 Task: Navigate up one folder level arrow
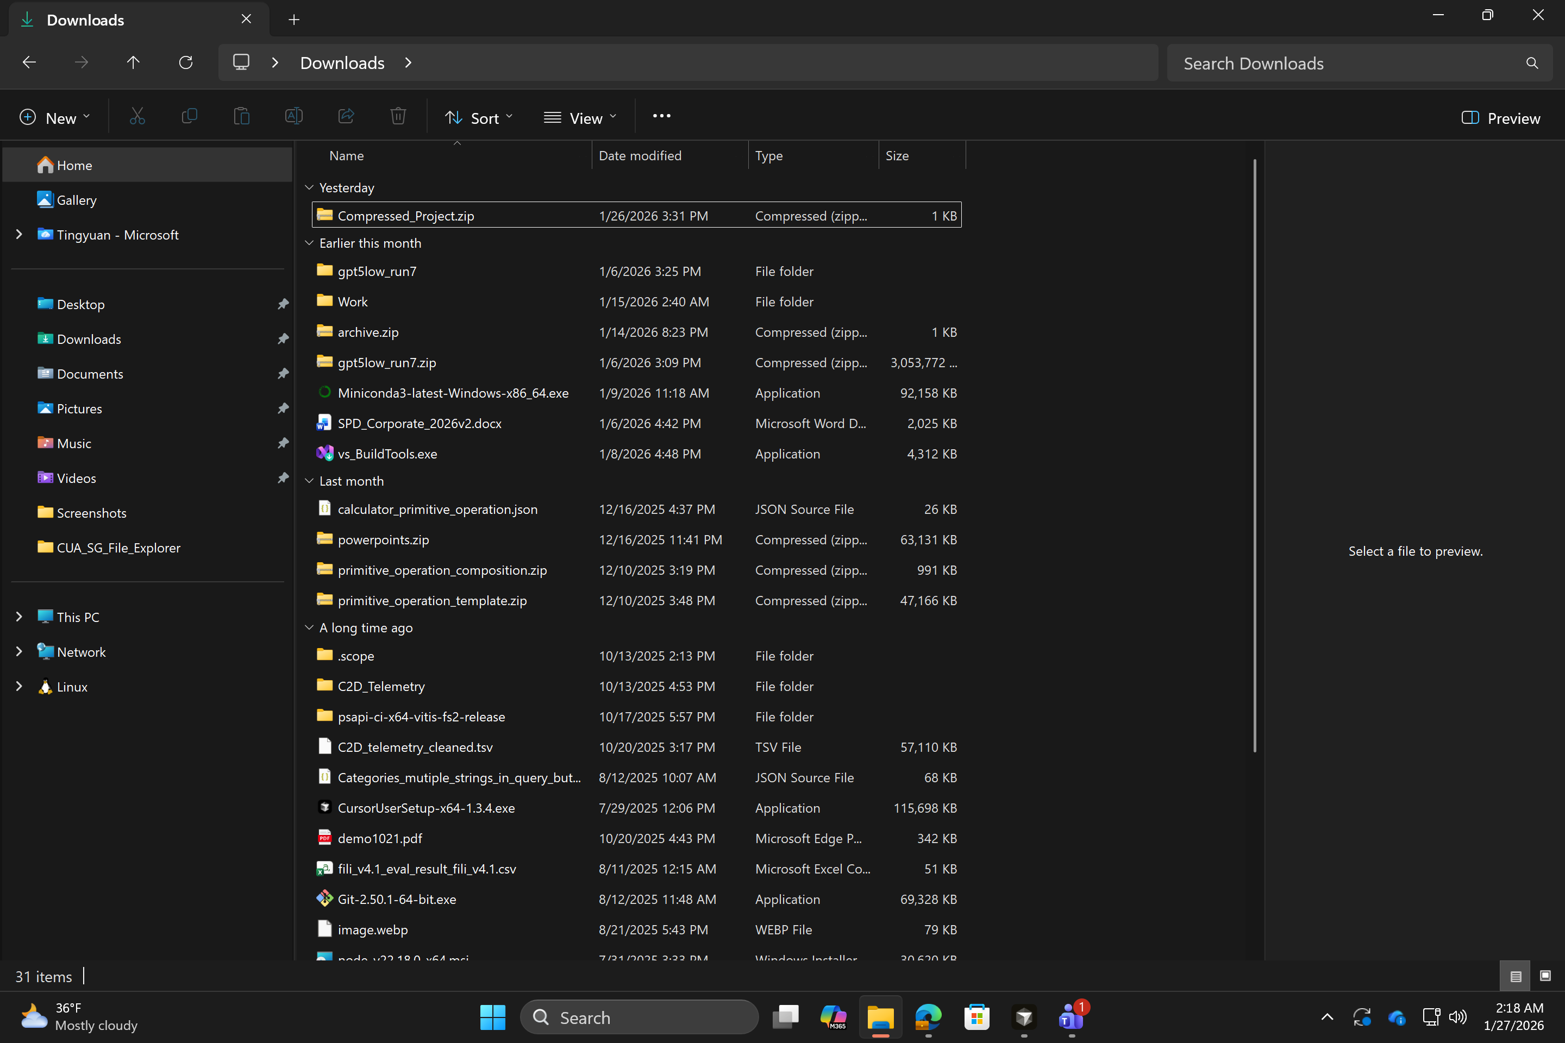(x=133, y=62)
